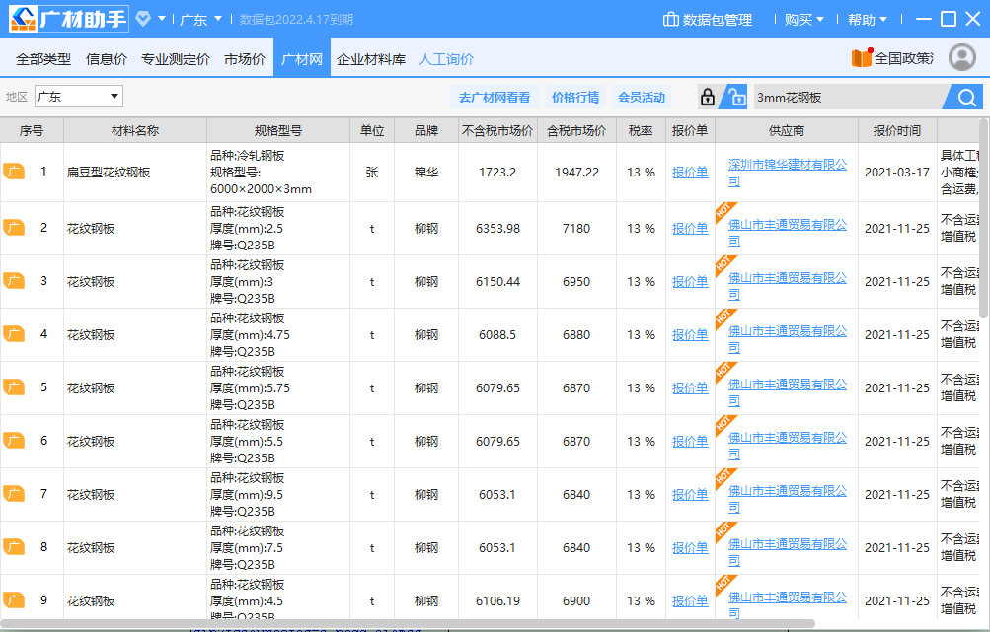Open 报价单 link for thickness 3 row
The width and height of the screenshot is (990, 632).
point(690,281)
